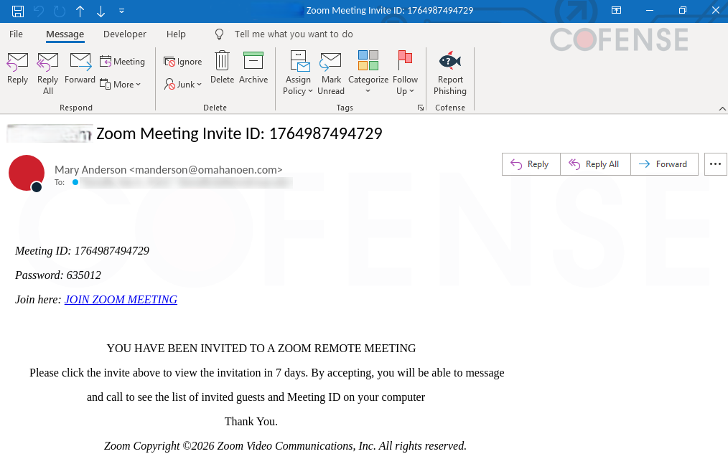Click Reply button in message header
Screen dimensions: 728x459
(x=531, y=164)
